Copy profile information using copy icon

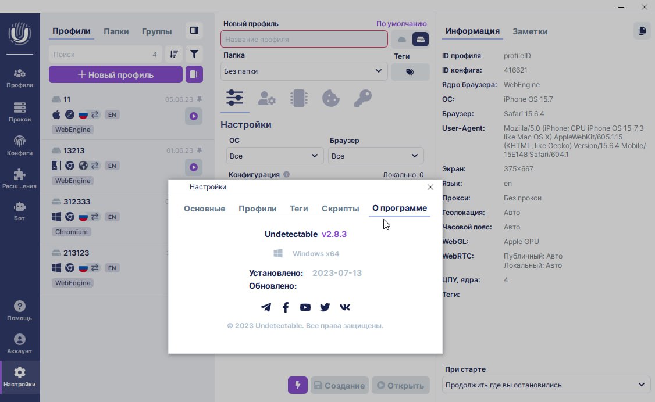coord(642,31)
